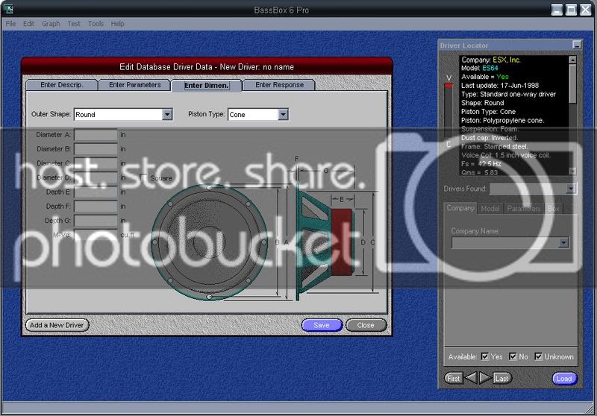Maximize the BassBox 6 Pro window
Screen dimensions: 597x416
pyautogui.click(x=571, y=10)
